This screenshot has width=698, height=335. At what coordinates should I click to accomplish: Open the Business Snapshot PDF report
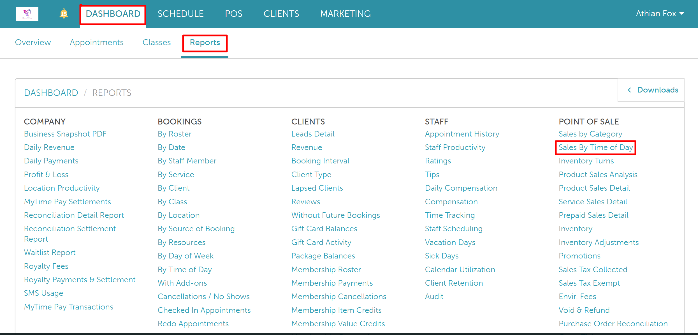(x=65, y=134)
